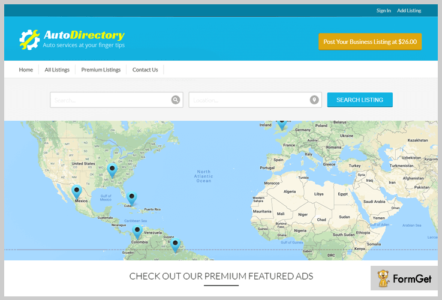Click the Add Listing link

coord(409,10)
